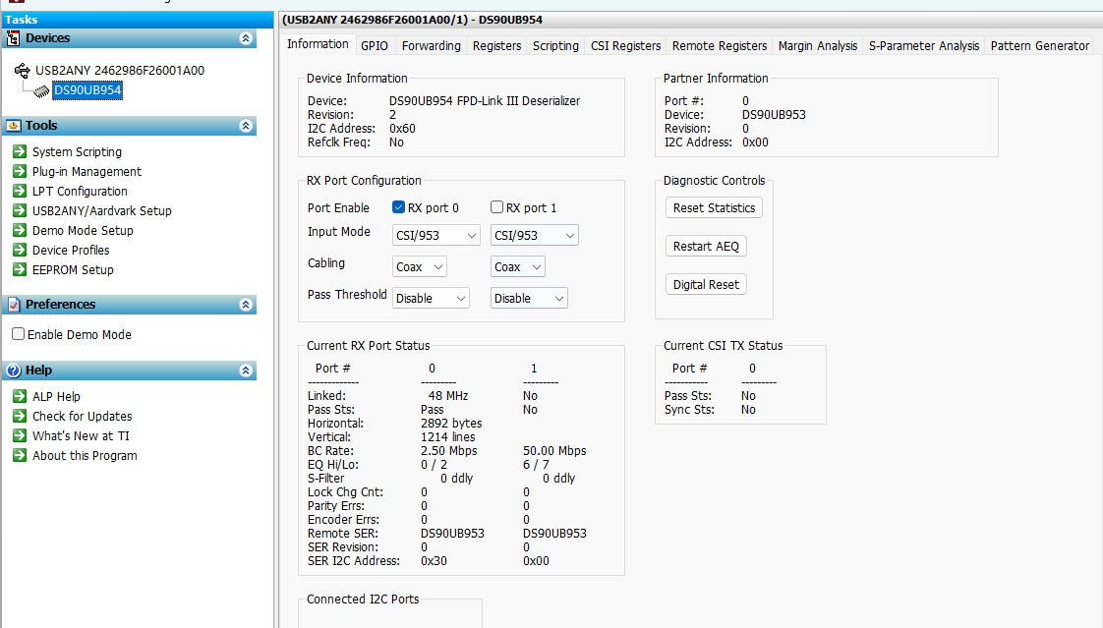Click the green arrow icon beside ALP Help
This screenshot has height=628, width=1103.
(20, 396)
